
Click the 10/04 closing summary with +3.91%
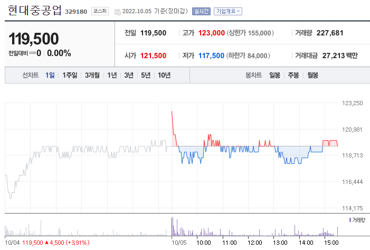pos(47,243)
